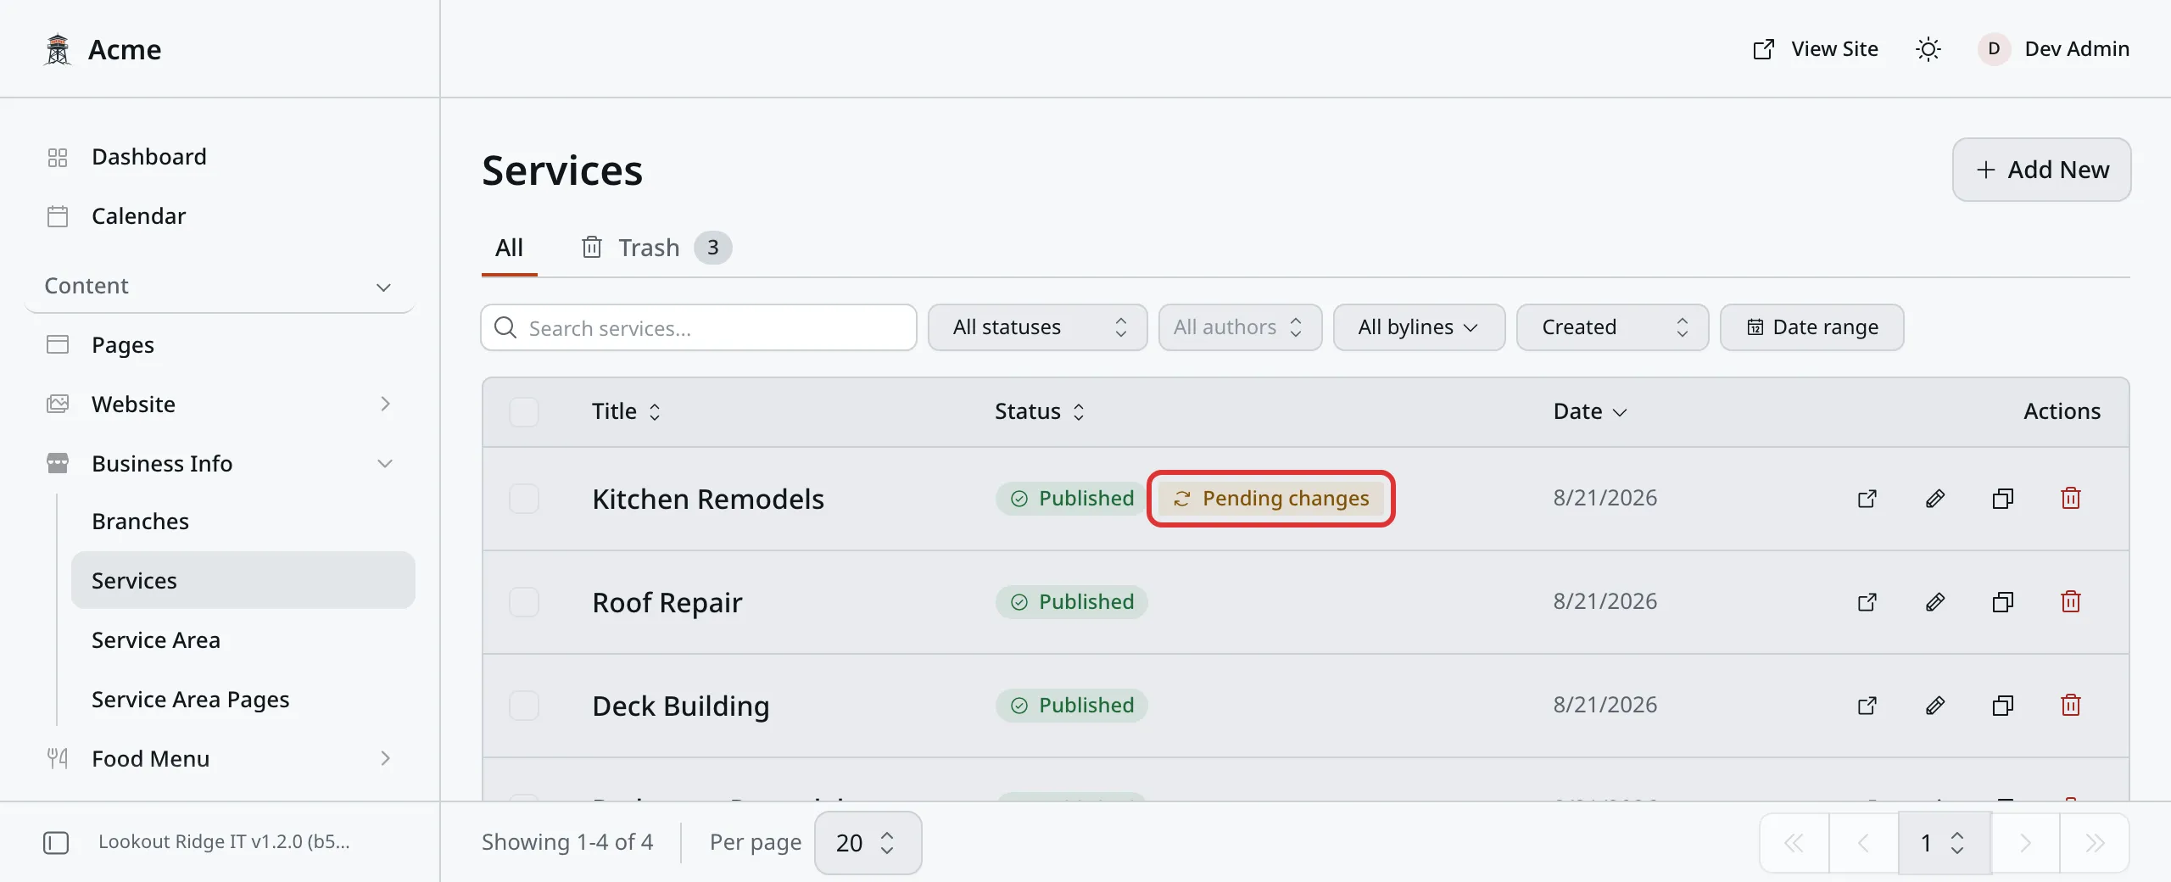Open Roof Repair external link icon

pyautogui.click(x=1867, y=602)
